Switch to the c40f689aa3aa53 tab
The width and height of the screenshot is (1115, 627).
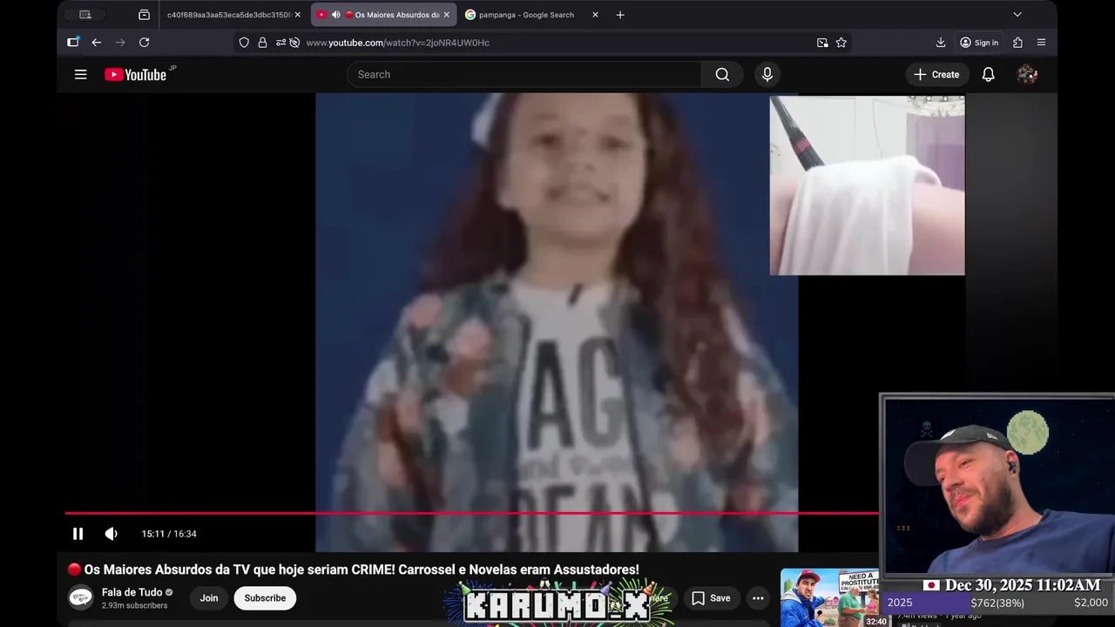(228, 15)
